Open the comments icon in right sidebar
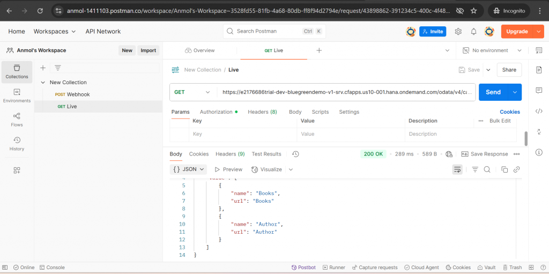 [539, 91]
